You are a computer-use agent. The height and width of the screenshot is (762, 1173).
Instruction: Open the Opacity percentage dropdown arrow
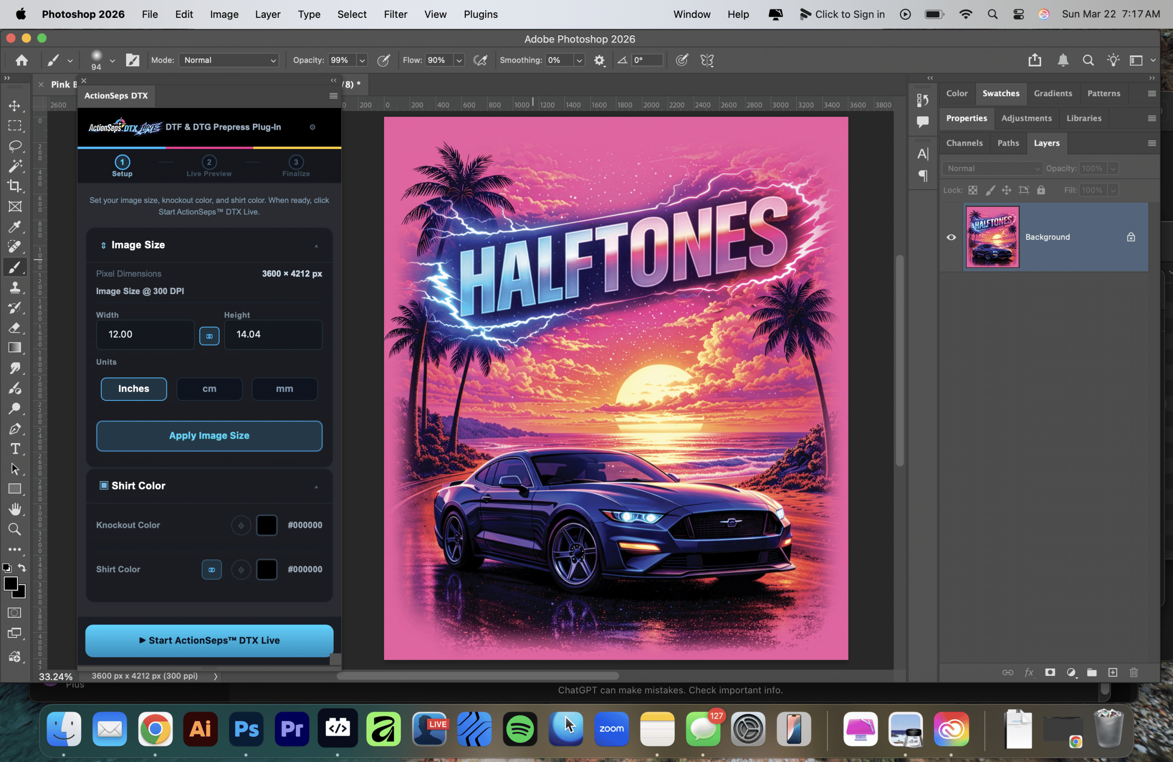(362, 60)
